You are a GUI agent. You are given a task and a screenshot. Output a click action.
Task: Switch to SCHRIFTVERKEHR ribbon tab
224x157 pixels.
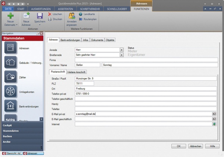point(90,9)
